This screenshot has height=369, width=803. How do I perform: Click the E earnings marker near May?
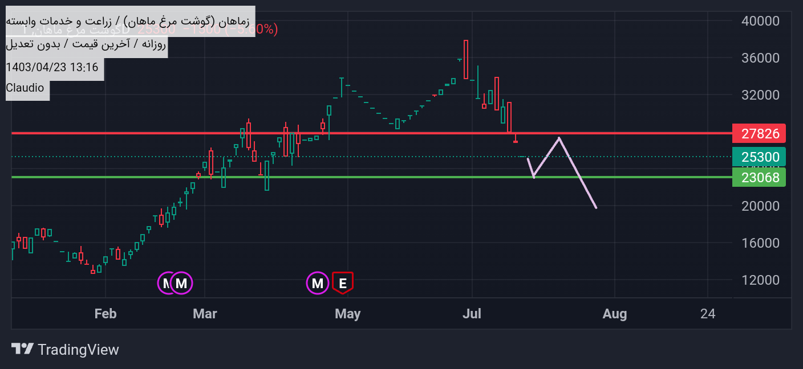[x=343, y=283]
